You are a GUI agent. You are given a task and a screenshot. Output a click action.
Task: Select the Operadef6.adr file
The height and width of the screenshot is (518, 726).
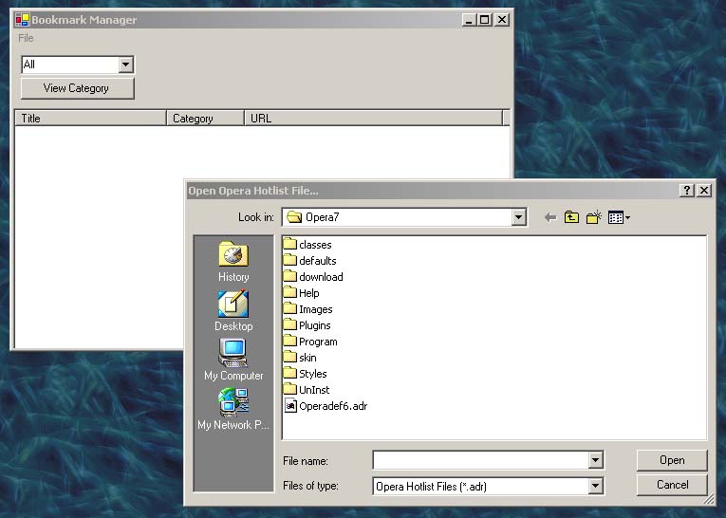332,406
